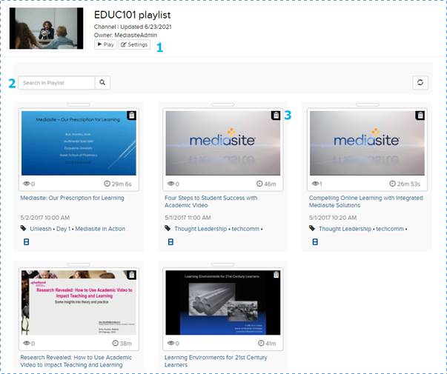Open thumbnail of Four Steps to Student Success
The height and width of the screenshot is (374, 447).
pyautogui.click(x=223, y=143)
